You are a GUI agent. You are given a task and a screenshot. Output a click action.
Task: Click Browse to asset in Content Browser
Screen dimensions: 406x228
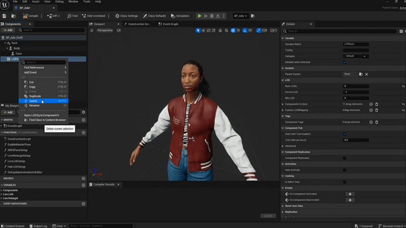pos(14,16)
